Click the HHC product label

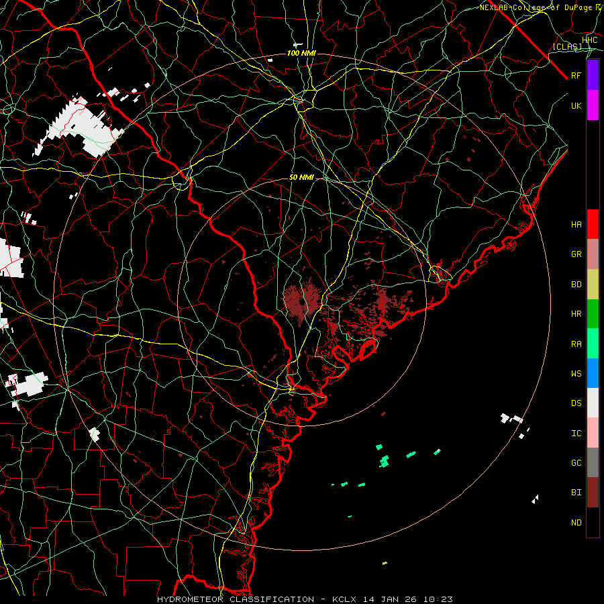pyautogui.click(x=589, y=40)
